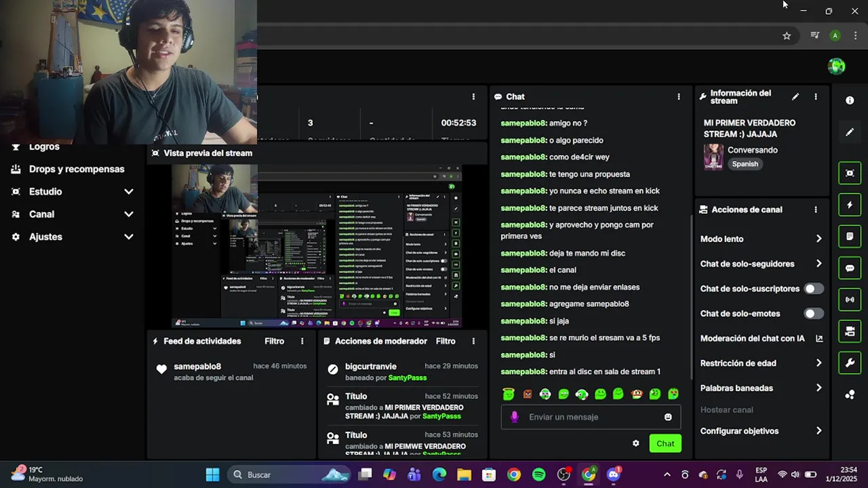Open stream preview panel three-dot menu
The image size is (868, 488).
pos(473,97)
